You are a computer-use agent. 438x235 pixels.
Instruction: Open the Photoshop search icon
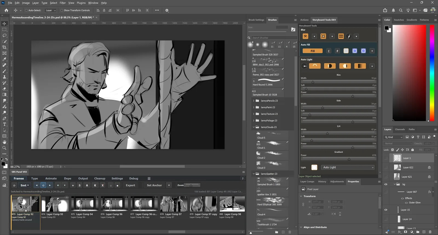(x=401, y=10)
